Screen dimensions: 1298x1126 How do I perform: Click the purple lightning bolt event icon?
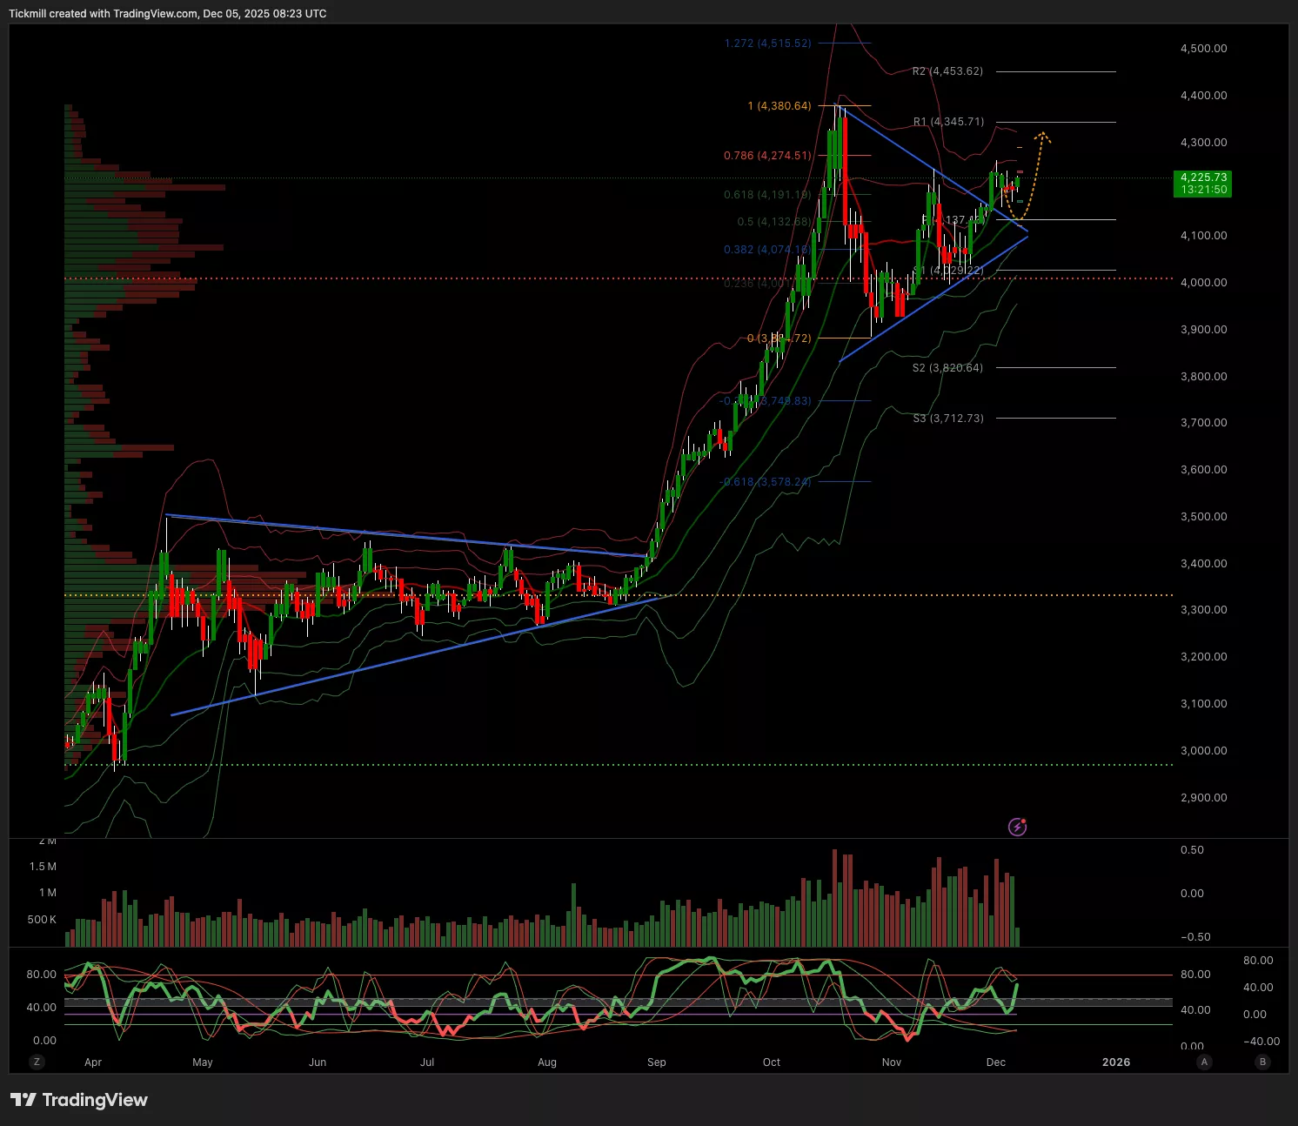click(1017, 827)
